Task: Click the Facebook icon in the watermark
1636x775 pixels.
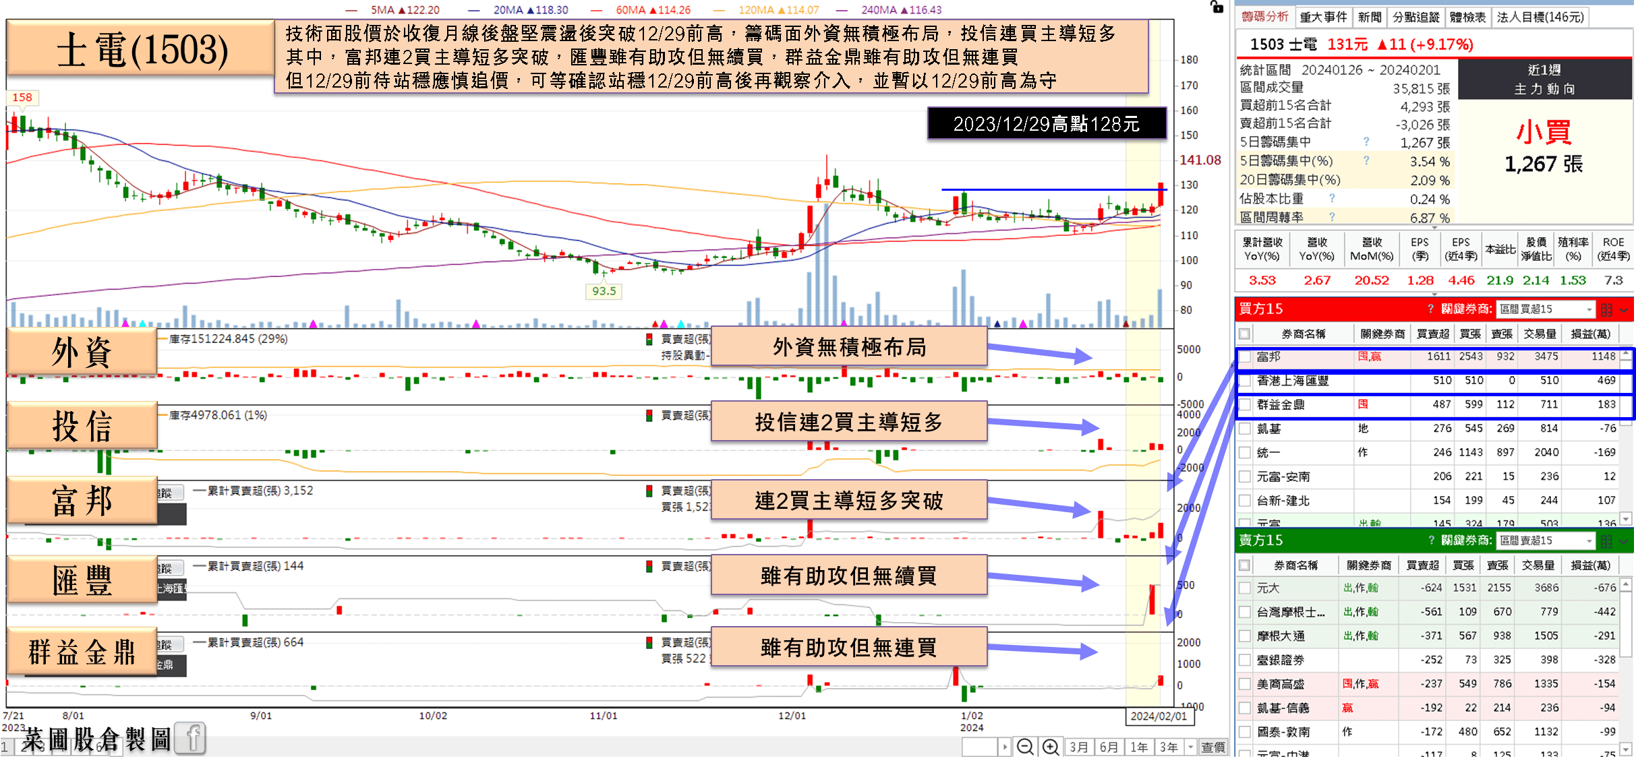Action: coord(192,739)
